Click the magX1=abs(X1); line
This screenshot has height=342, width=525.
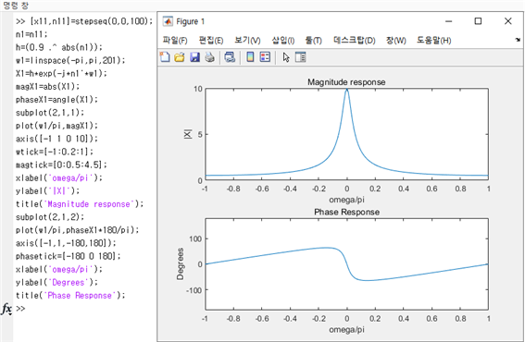pyautogui.click(x=47, y=86)
